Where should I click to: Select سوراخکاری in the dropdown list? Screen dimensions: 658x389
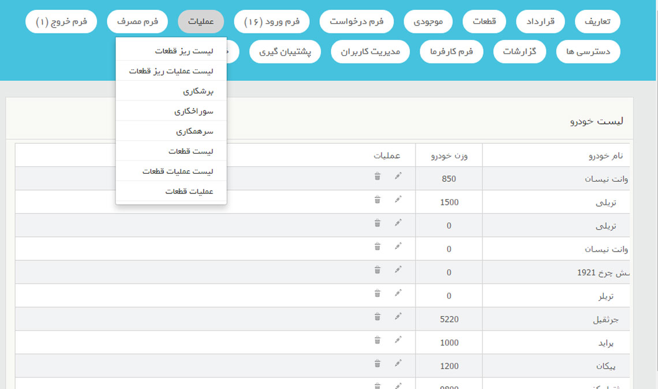click(x=171, y=111)
